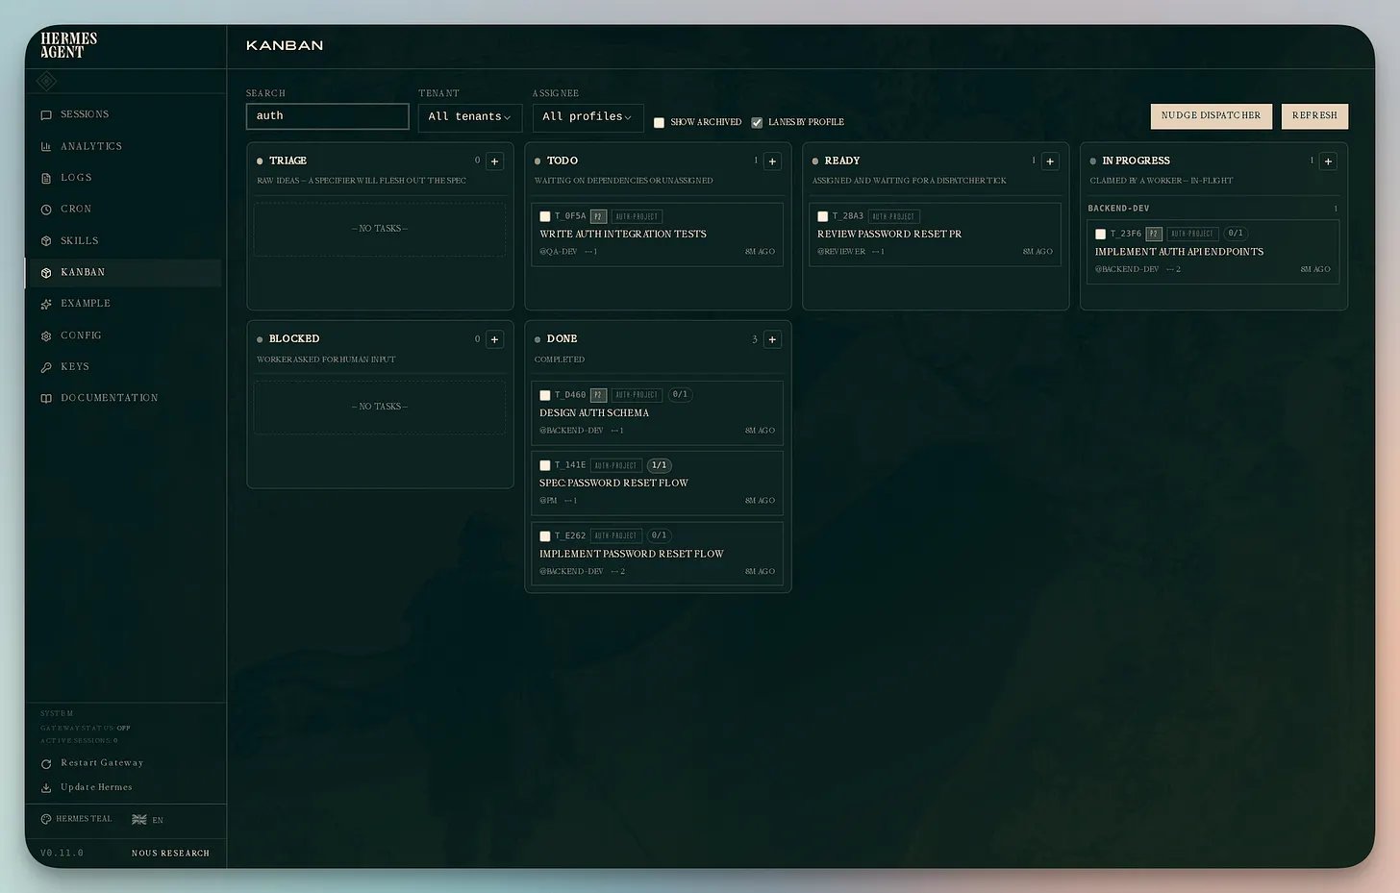Open the All tenants dropdown

[470, 117]
